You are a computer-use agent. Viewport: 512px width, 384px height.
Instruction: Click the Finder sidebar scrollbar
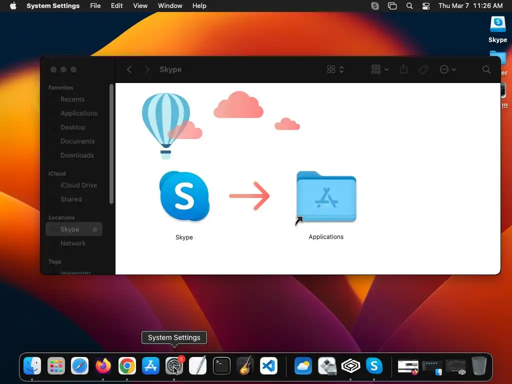(111, 144)
